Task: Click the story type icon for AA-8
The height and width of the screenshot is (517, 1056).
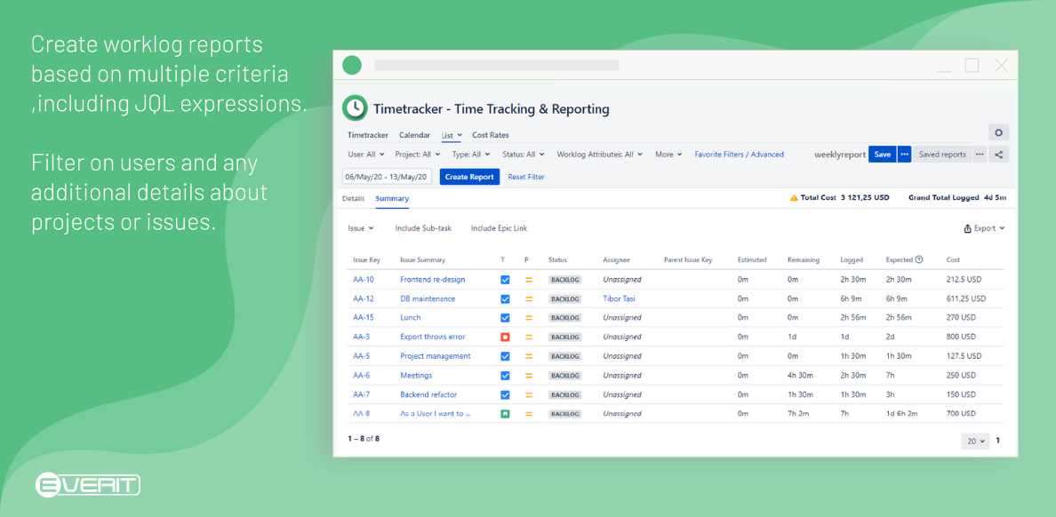Action: pos(505,414)
